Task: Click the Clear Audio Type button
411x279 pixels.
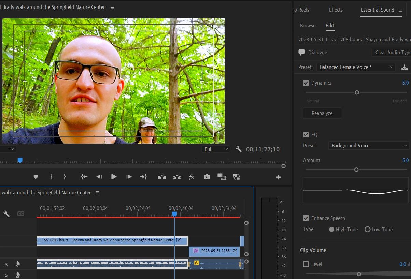Action: (x=391, y=53)
